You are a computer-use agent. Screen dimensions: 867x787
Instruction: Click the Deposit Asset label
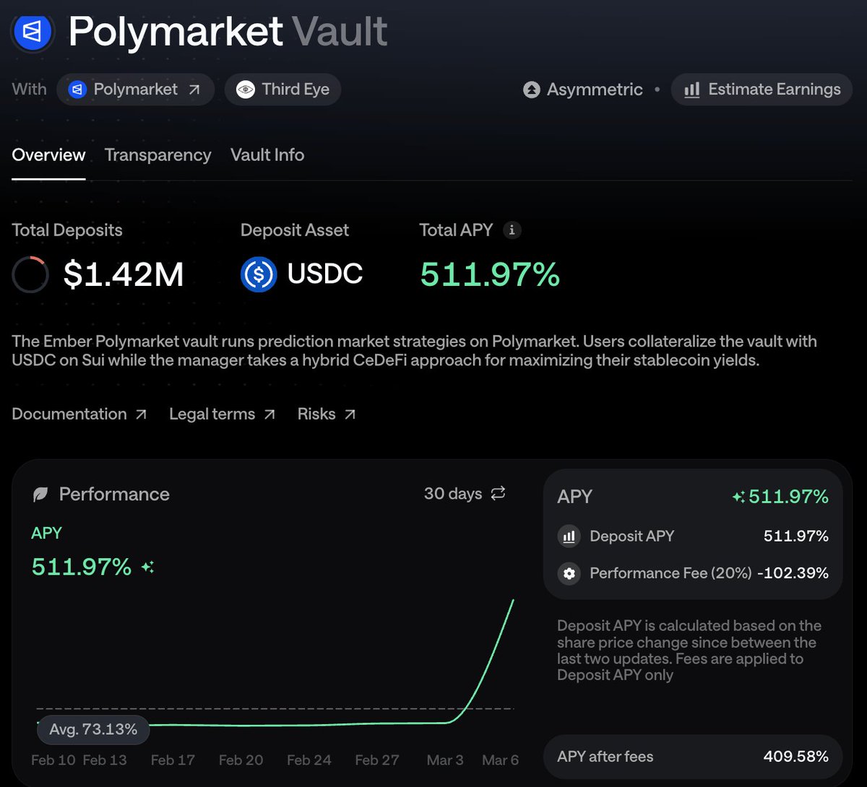(x=295, y=230)
